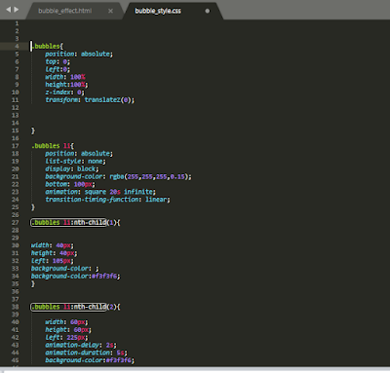The height and width of the screenshot is (373, 390).
Task: Click the unsaved dot on bubble_style.css tab
Action: click(208, 11)
